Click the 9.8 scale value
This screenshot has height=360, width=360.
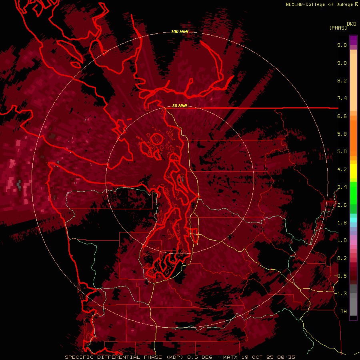(x=342, y=45)
